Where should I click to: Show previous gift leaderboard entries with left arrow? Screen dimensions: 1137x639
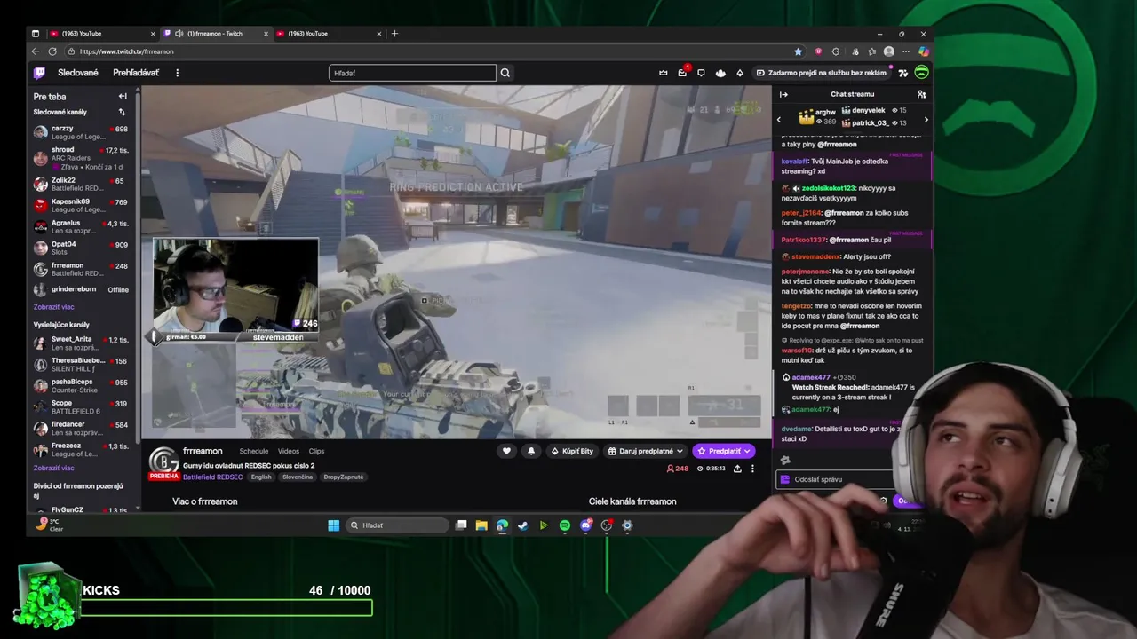[779, 119]
